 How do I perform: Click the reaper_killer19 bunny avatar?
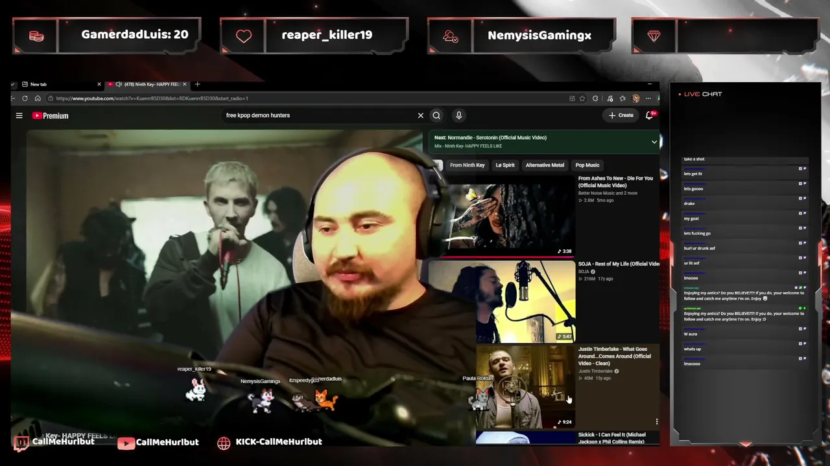pos(196,389)
